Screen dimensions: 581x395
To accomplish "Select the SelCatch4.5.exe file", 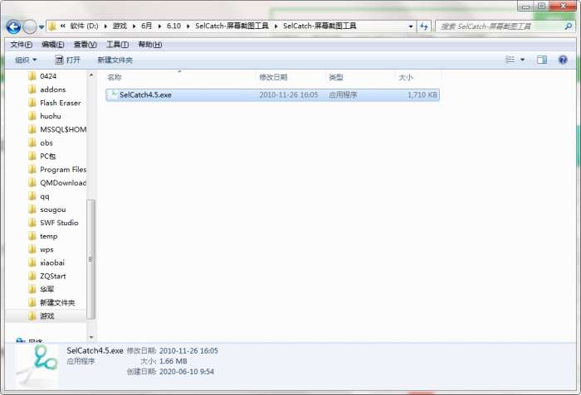I will tap(272, 95).
